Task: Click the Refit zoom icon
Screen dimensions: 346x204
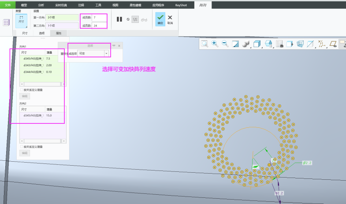Action: tap(205, 44)
